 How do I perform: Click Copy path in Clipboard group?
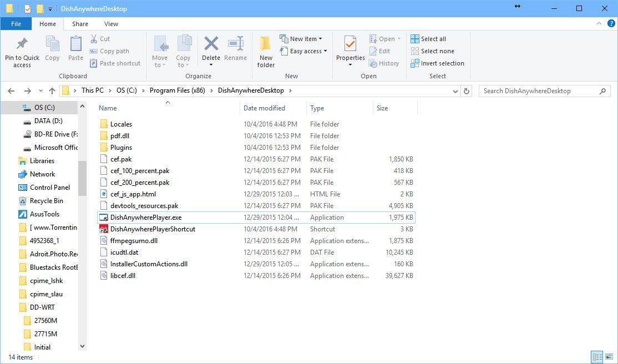[110, 51]
